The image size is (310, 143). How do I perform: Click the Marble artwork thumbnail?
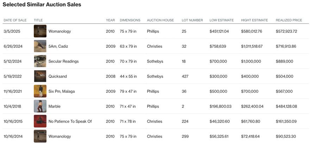click(x=40, y=106)
